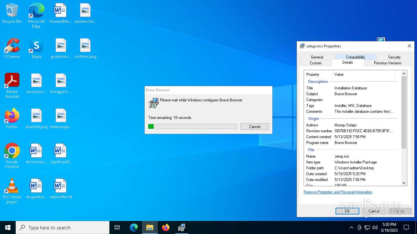Viewport: 417px width, 234px height.
Task: Click the details list scrollbar up arrow
Action: click(x=404, y=73)
